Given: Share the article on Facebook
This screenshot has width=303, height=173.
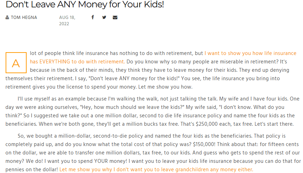Looking at the screenshot, I should [x=93, y=17].
